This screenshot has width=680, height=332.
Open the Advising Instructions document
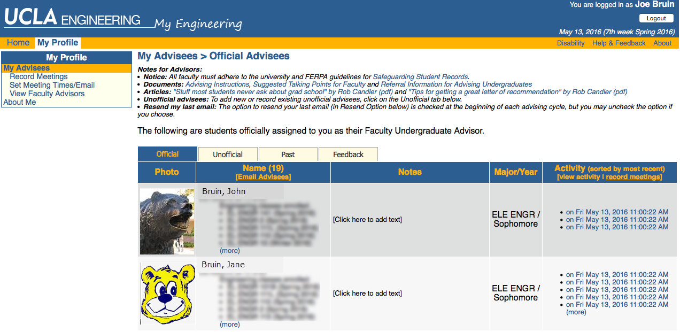(217, 84)
